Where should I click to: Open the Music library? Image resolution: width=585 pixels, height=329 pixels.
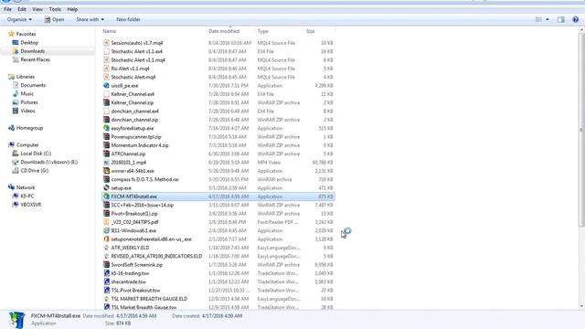coord(27,93)
